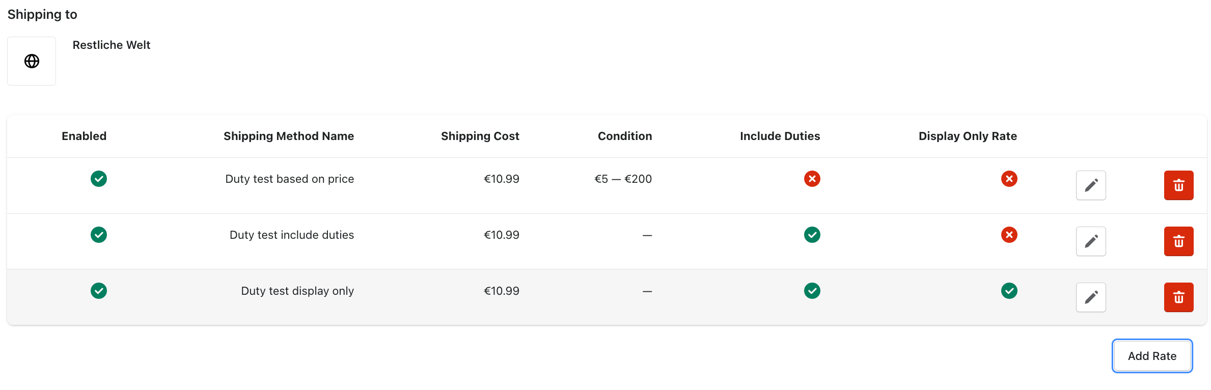This screenshot has width=1211, height=390.
Task: Edit the 'Duty test display only' rate
Action: pyautogui.click(x=1091, y=297)
